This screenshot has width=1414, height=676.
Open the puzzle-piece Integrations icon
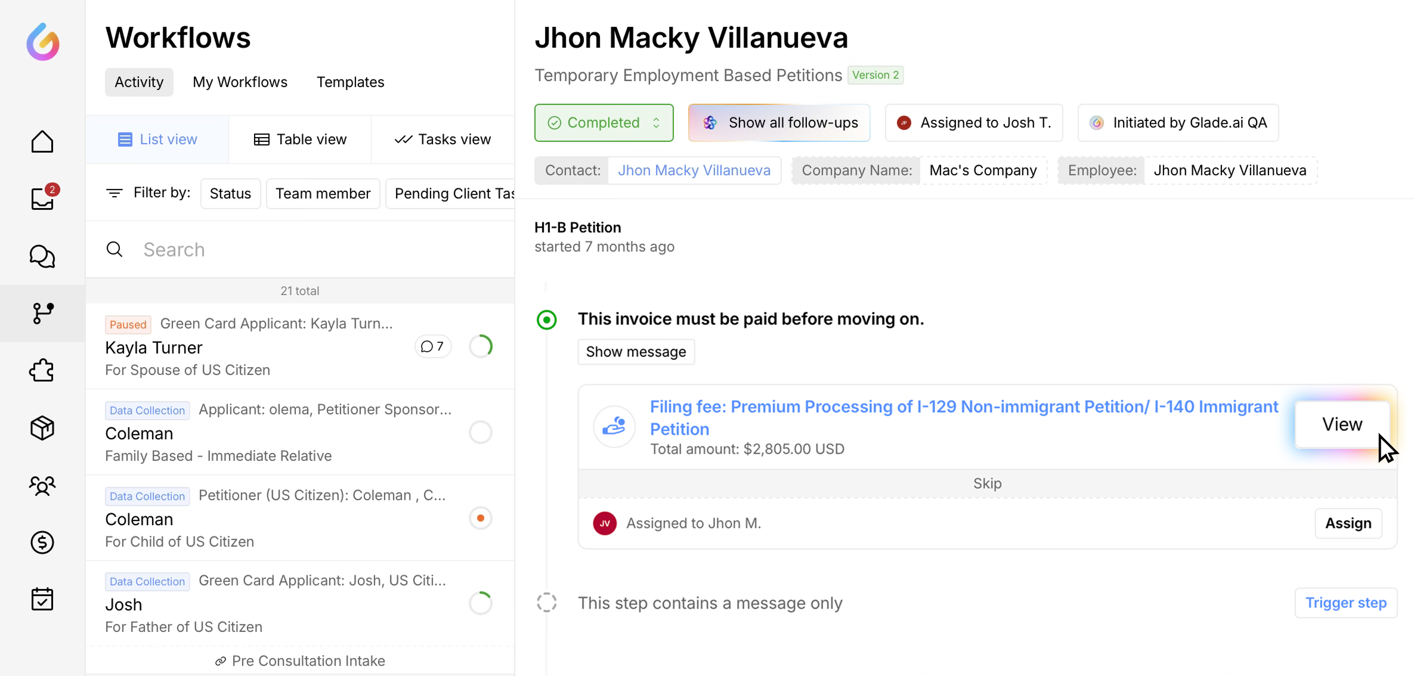pos(42,371)
